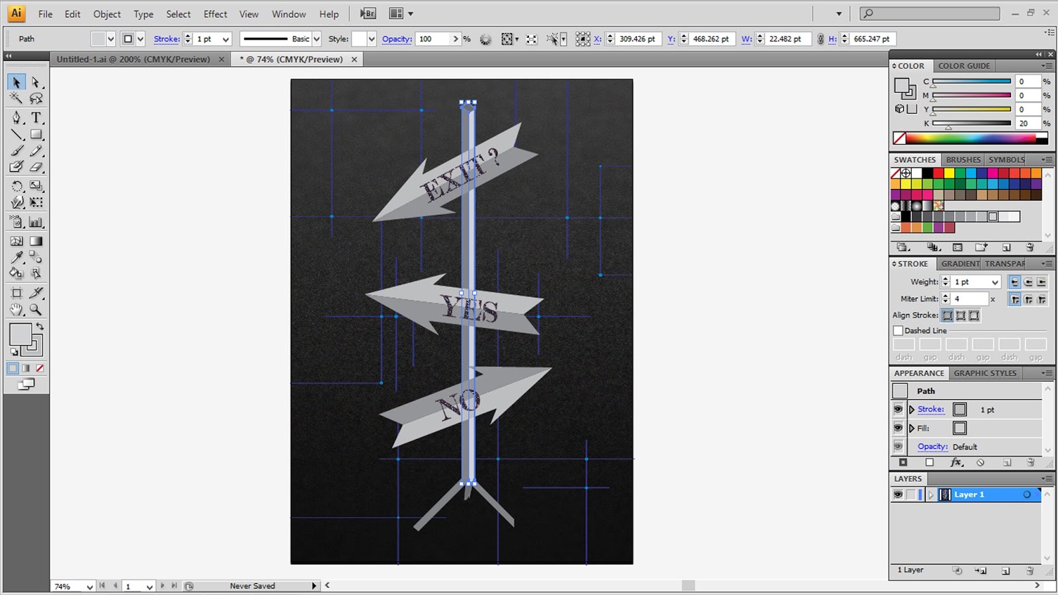Open the zoom percentage dropdown at bottom left
This screenshot has height=595, width=1058.
[x=89, y=585]
